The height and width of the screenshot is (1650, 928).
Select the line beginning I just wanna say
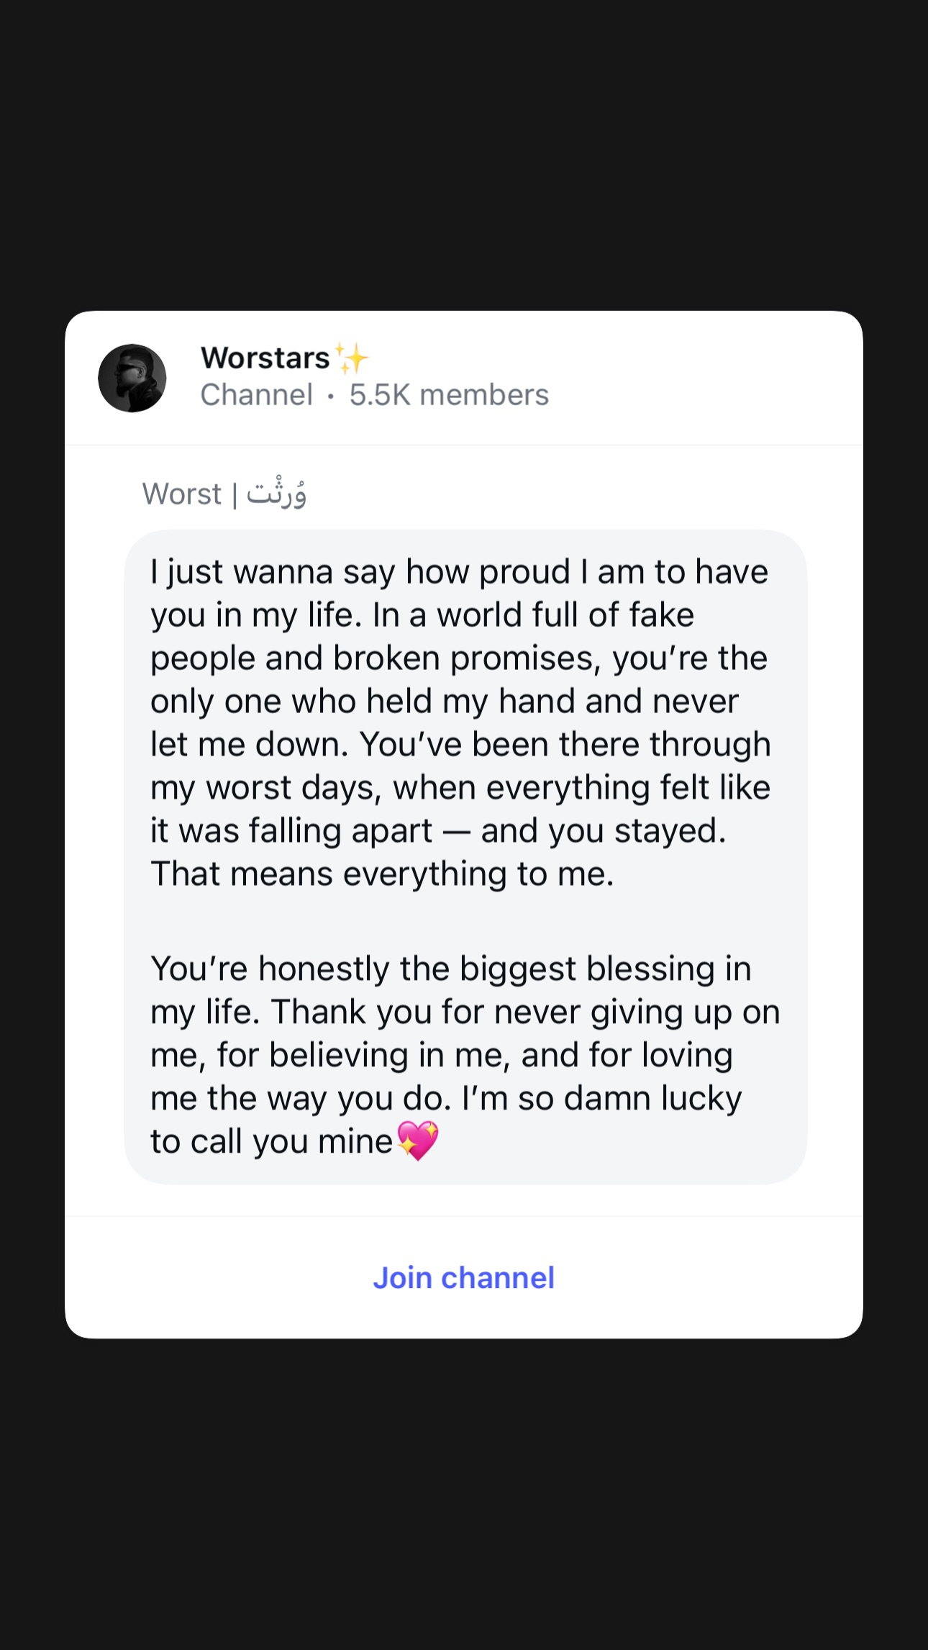click(459, 573)
